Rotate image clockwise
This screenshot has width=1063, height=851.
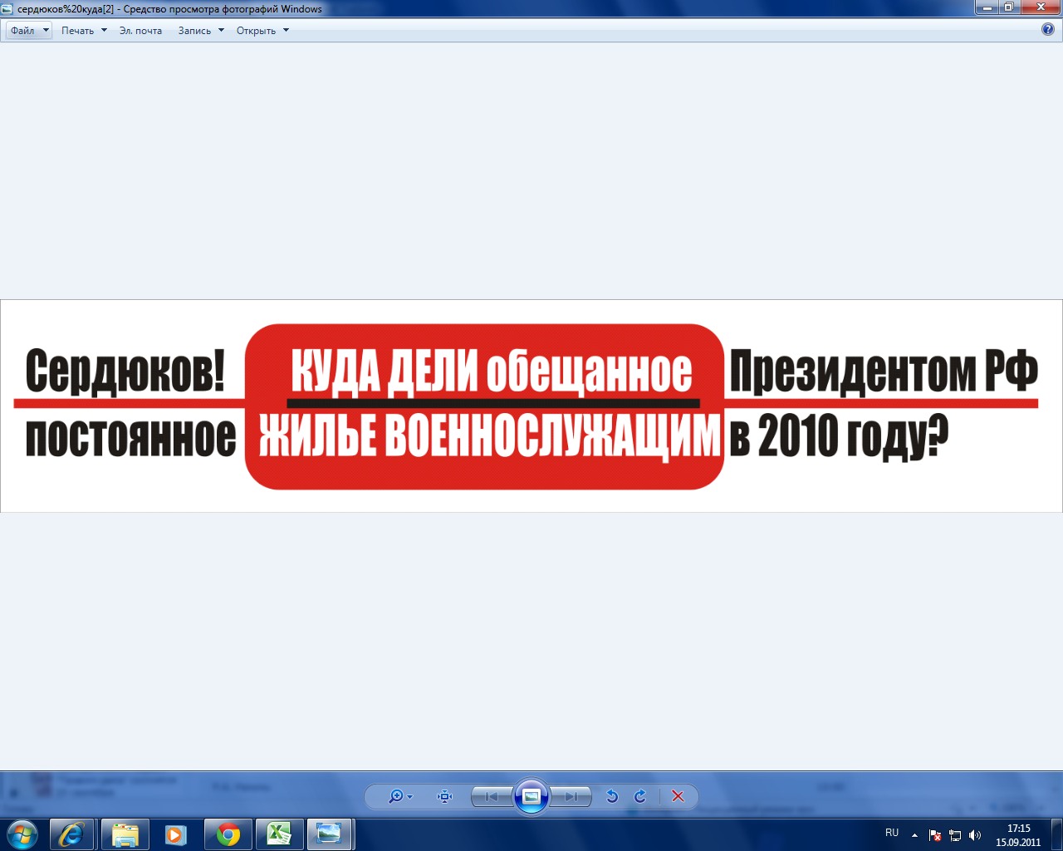coord(640,796)
